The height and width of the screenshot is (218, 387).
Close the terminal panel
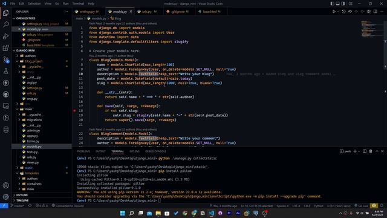coord(382,151)
